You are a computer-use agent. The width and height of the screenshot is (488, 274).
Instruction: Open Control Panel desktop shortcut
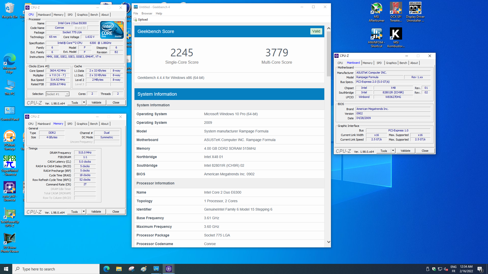(10, 113)
